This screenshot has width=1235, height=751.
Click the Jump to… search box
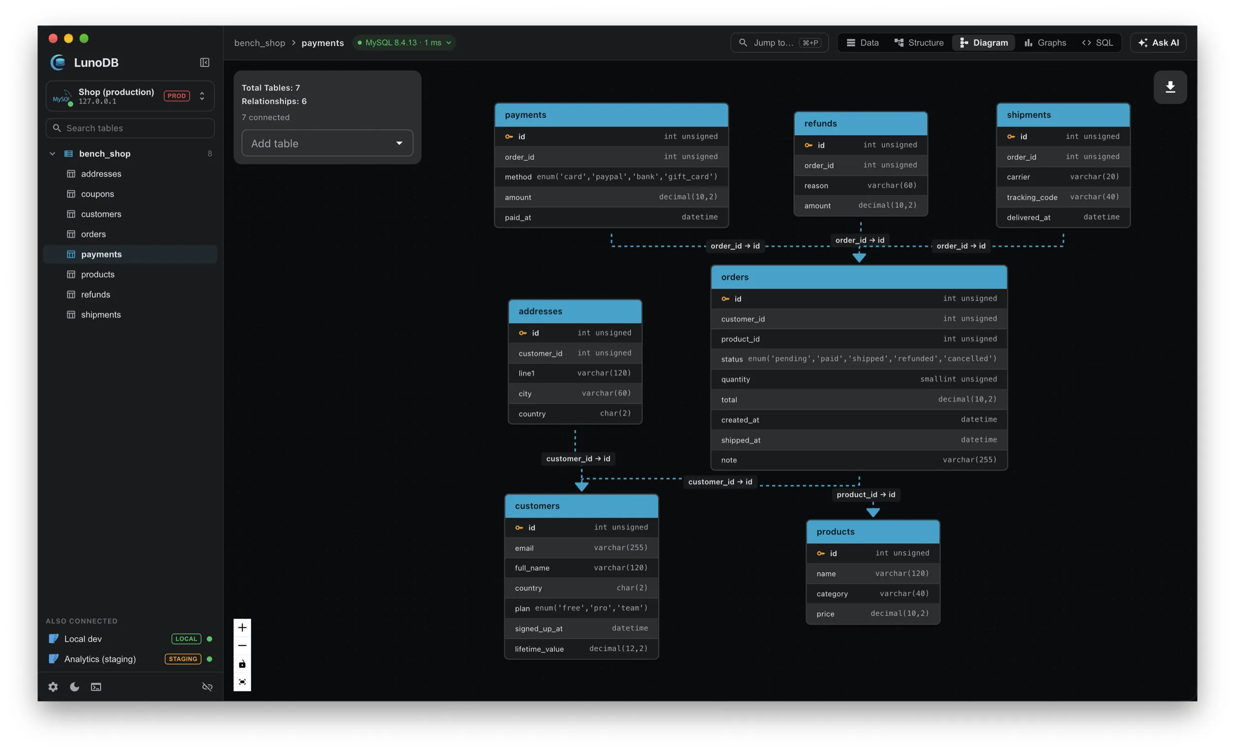click(x=779, y=43)
